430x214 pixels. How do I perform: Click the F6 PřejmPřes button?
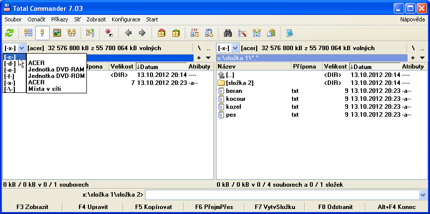point(214,207)
